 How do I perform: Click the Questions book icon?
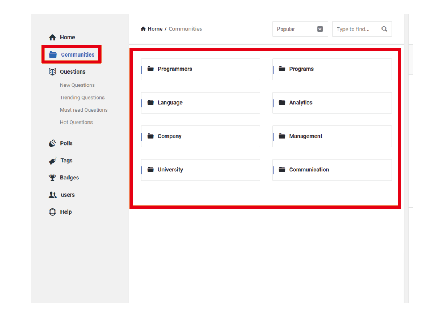[x=52, y=71]
